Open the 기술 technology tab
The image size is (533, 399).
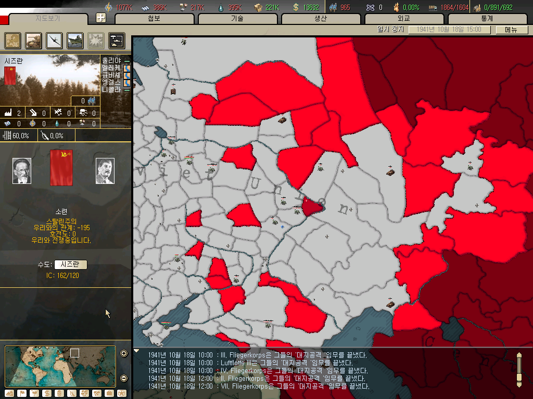(237, 19)
